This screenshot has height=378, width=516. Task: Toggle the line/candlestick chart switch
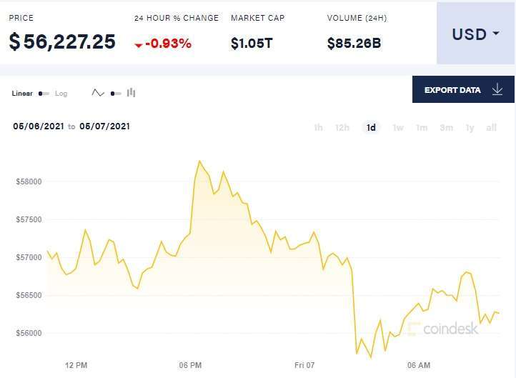point(116,94)
